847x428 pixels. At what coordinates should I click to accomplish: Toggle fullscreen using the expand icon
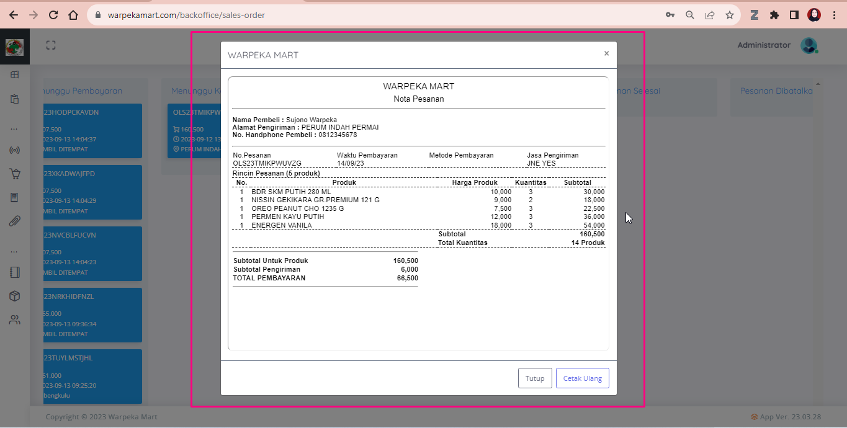[x=51, y=45]
